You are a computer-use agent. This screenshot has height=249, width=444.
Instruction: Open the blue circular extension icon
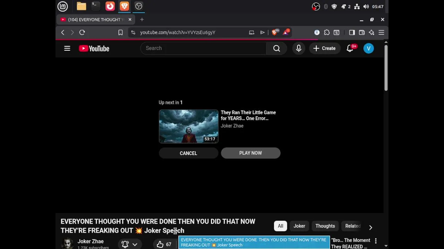tap(317, 33)
